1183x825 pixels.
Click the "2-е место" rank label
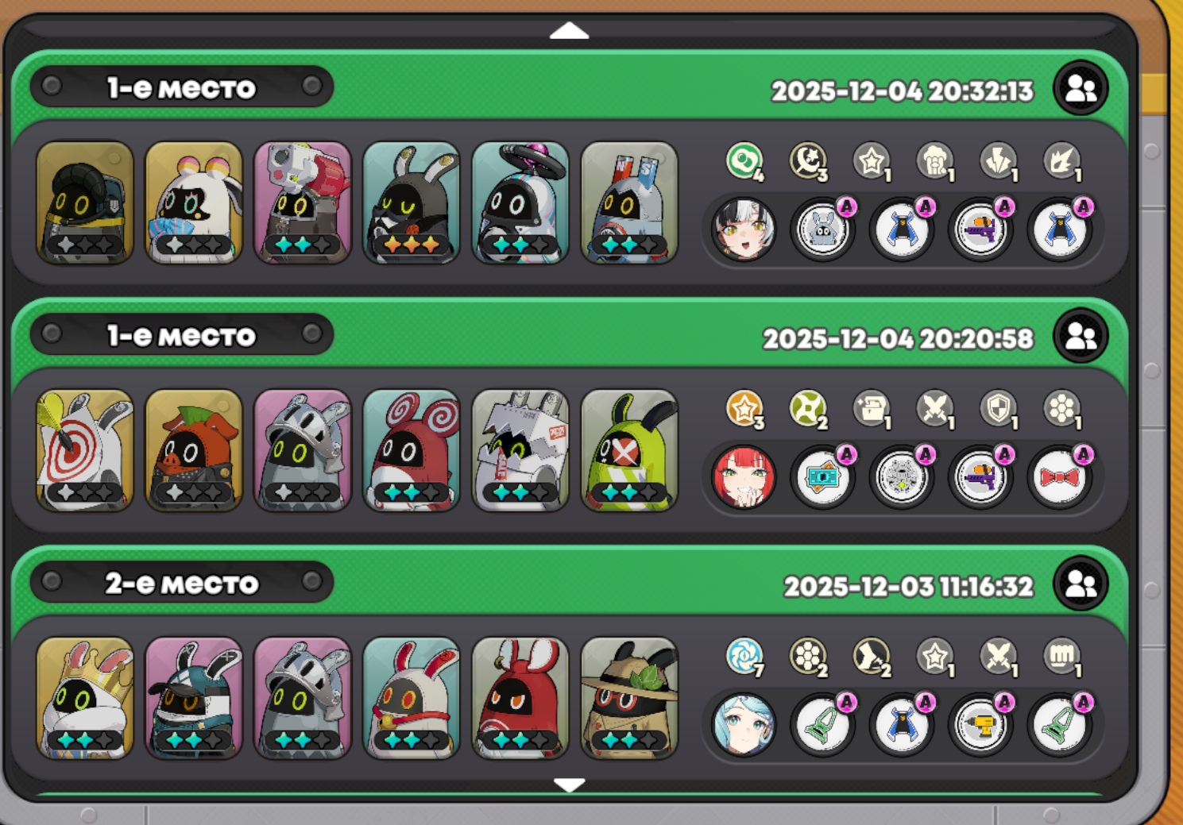tap(181, 584)
